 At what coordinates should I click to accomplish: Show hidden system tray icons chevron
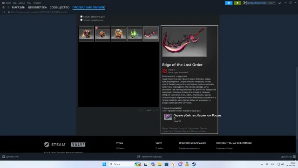click(262, 164)
